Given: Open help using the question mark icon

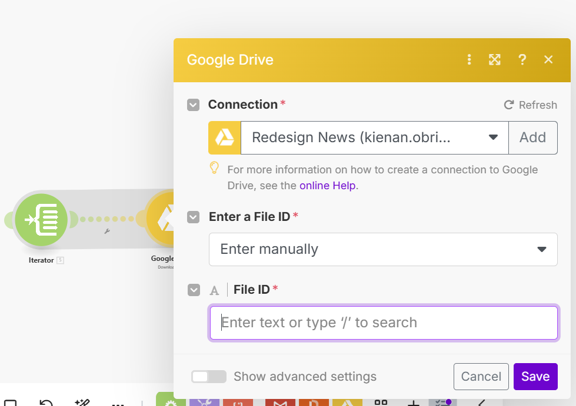Looking at the screenshot, I should [522, 59].
